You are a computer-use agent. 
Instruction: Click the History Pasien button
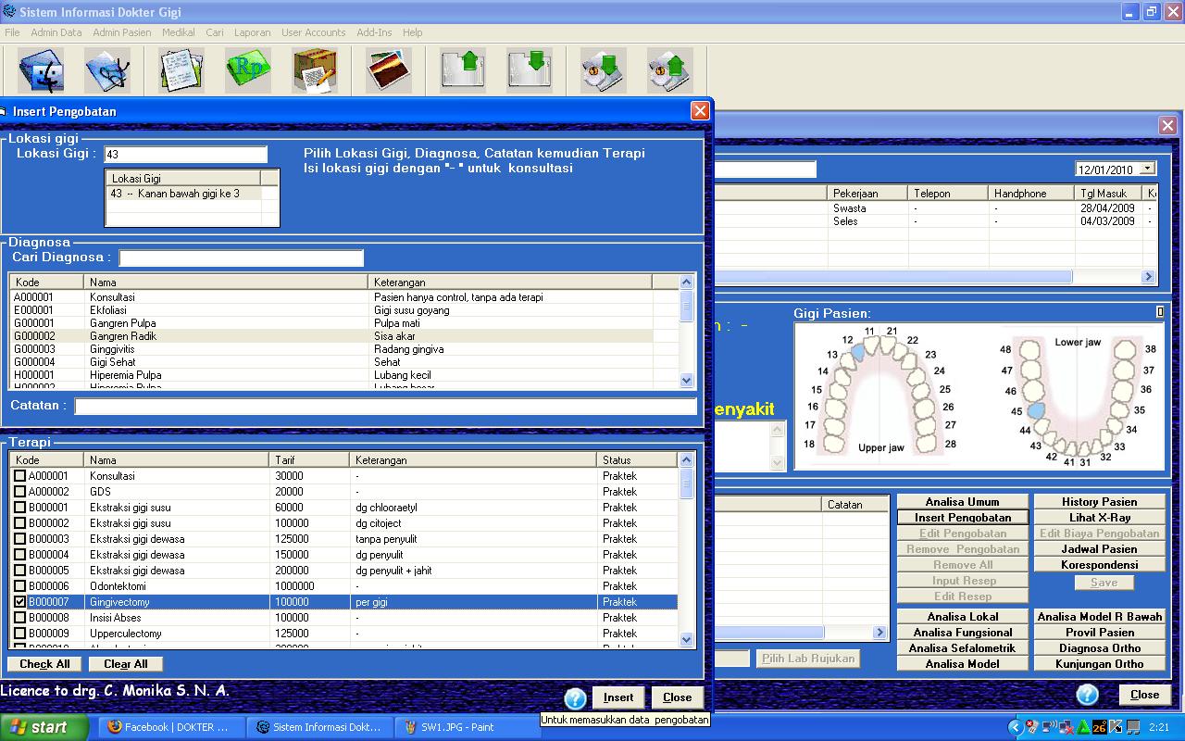[1100, 502]
